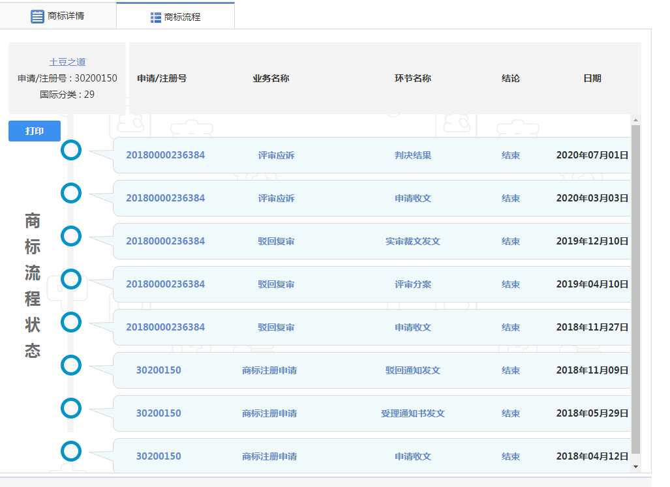Click timeline marker for 2018年11月09日 entry
Image resolution: width=670 pixels, height=487 pixels.
point(71,365)
